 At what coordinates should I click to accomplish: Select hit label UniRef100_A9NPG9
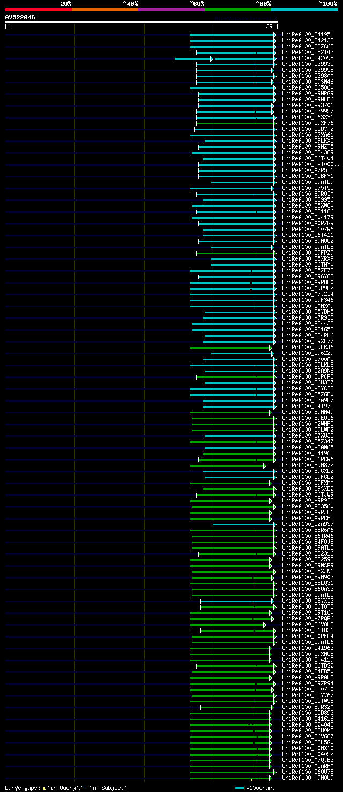click(x=308, y=93)
